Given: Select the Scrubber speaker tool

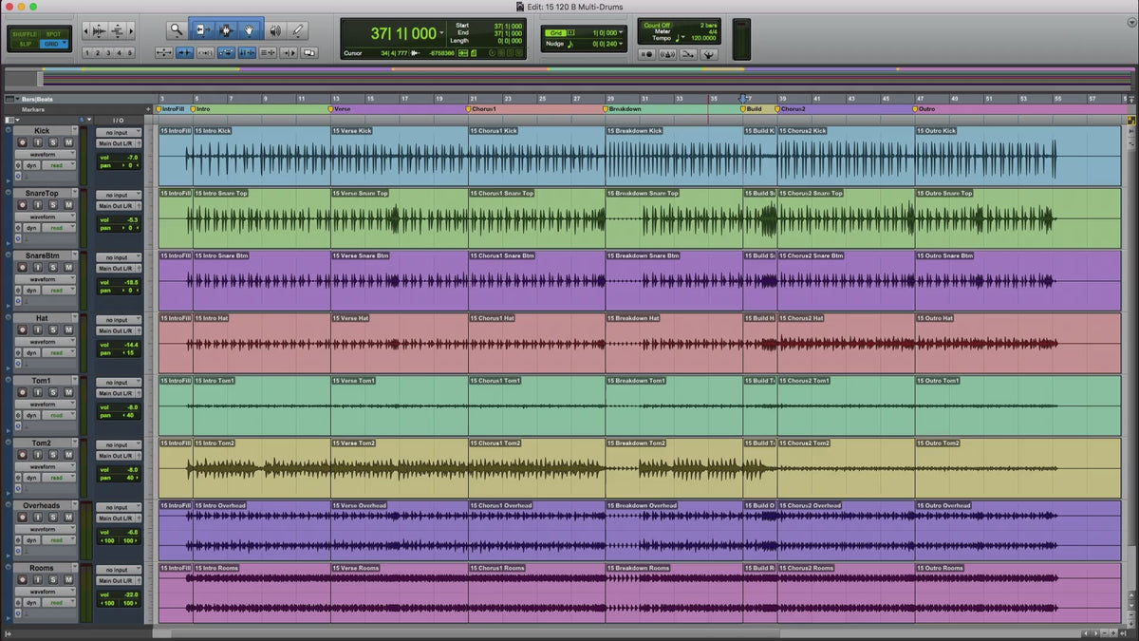Looking at the screenshot, I should [x=274, y=30].
